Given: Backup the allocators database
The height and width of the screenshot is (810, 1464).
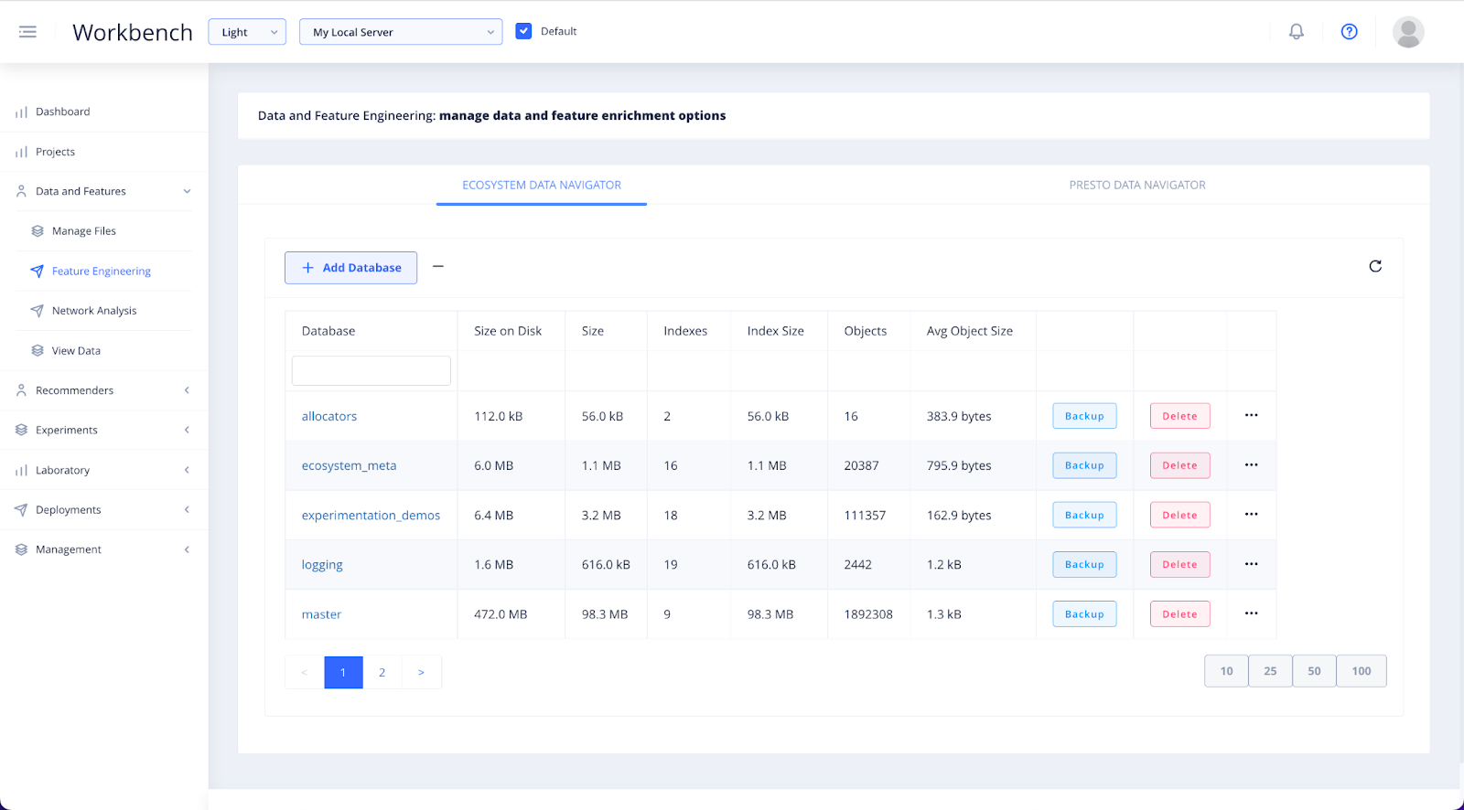Looking at the screenshot, I should [1084, 416].
